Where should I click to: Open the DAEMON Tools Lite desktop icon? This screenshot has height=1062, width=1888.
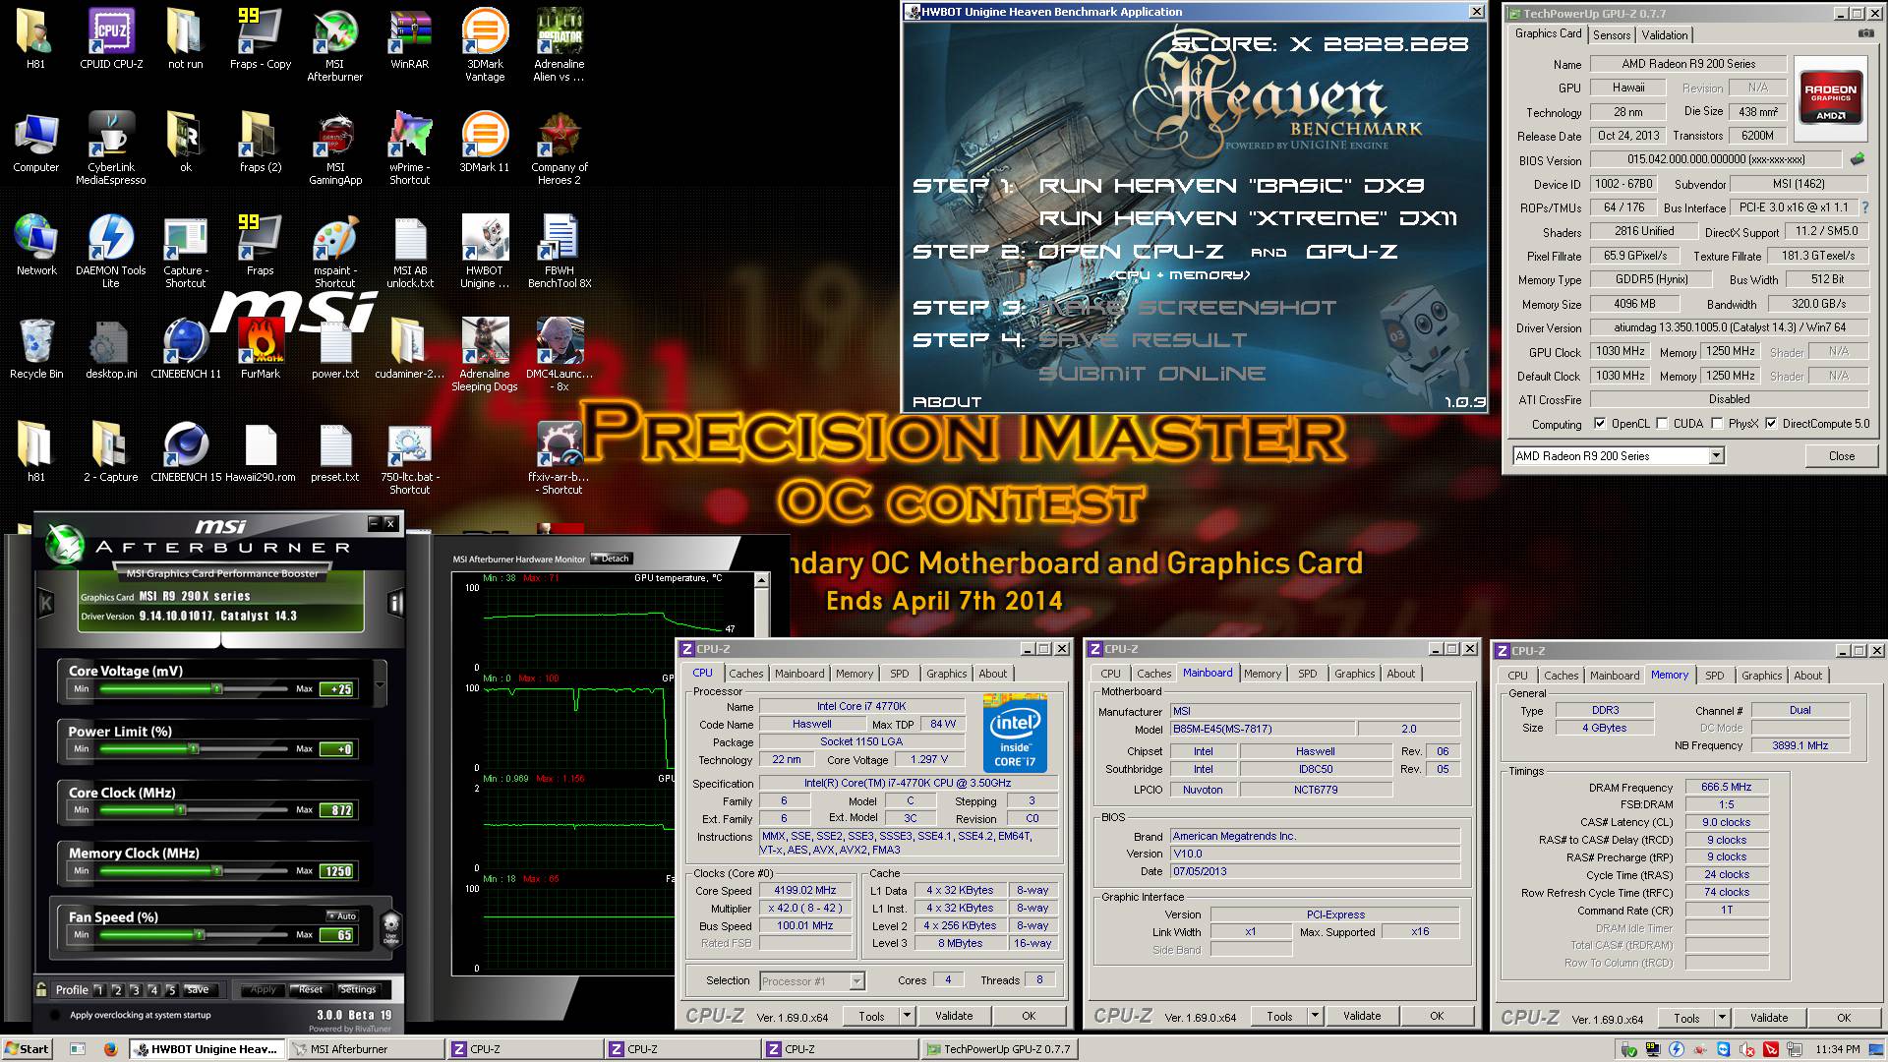pyautogui.click(x=111, y=251)
